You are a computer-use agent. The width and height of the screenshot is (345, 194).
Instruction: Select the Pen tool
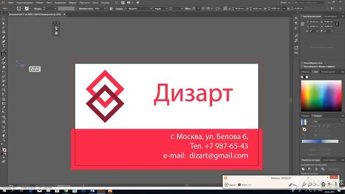4,37
